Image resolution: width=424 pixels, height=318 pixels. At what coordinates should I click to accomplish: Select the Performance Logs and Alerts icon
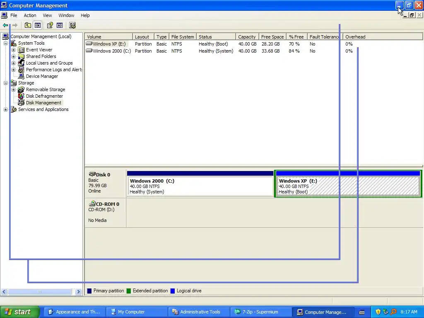(x=21, y=70)
